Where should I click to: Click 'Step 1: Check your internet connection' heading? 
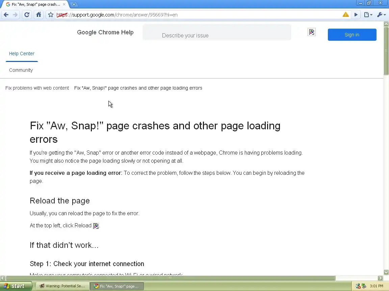pyautogui.click(x=87, y=264)
